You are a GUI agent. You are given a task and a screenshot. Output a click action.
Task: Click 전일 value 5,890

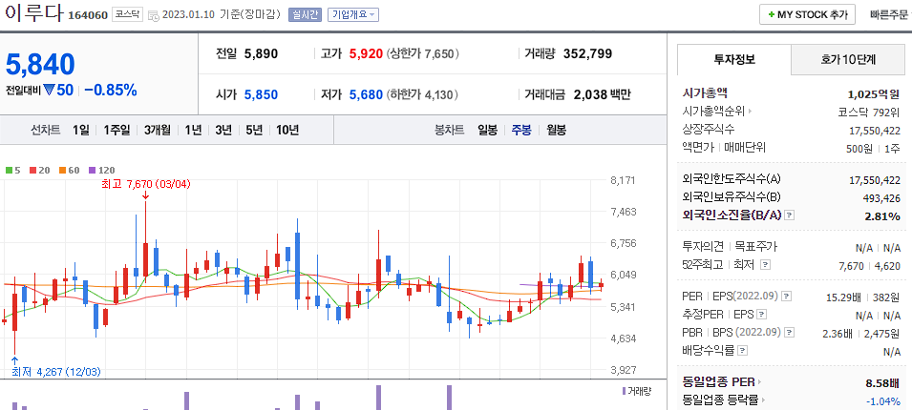point(261,54)
